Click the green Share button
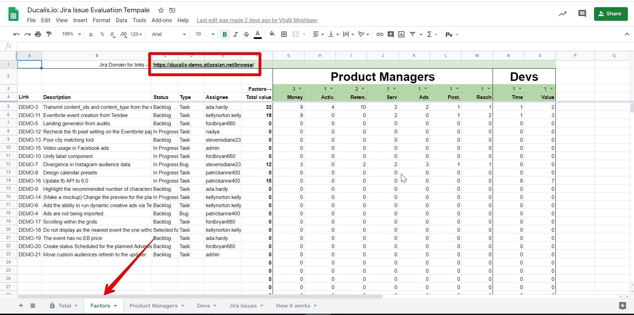This screenshot has height=315, width=634. pos(610,14)
